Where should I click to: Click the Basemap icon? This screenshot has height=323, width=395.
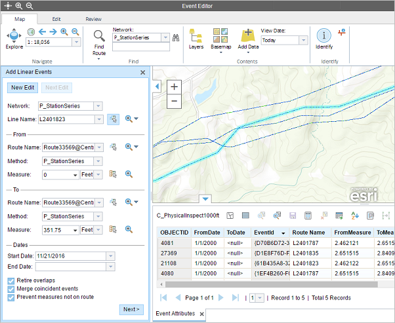tap(220, 36)
